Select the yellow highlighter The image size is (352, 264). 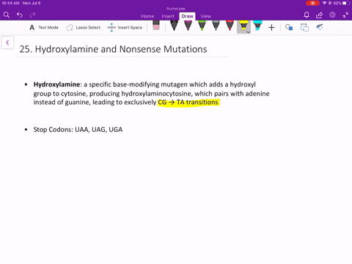243,26
